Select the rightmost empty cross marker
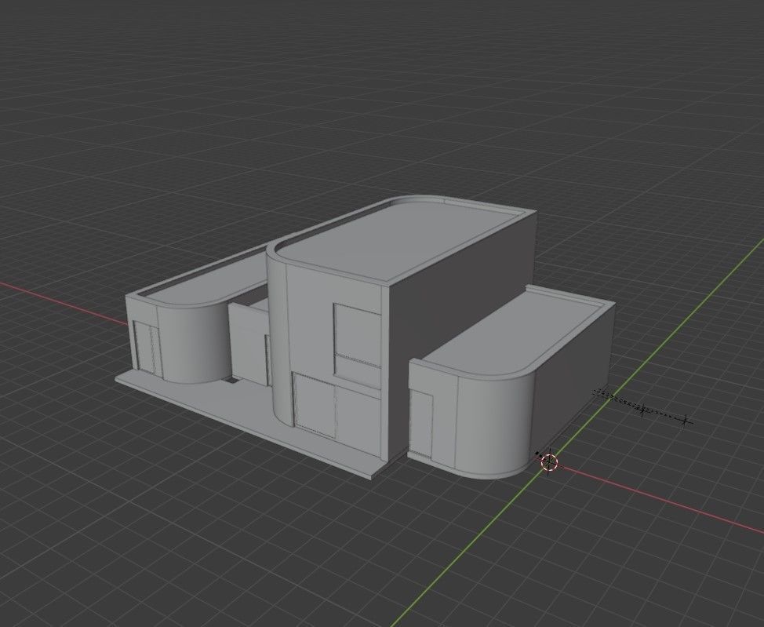The width and height of the screenshot is (764, 627). pyautogui.click(x=685, y=421)
